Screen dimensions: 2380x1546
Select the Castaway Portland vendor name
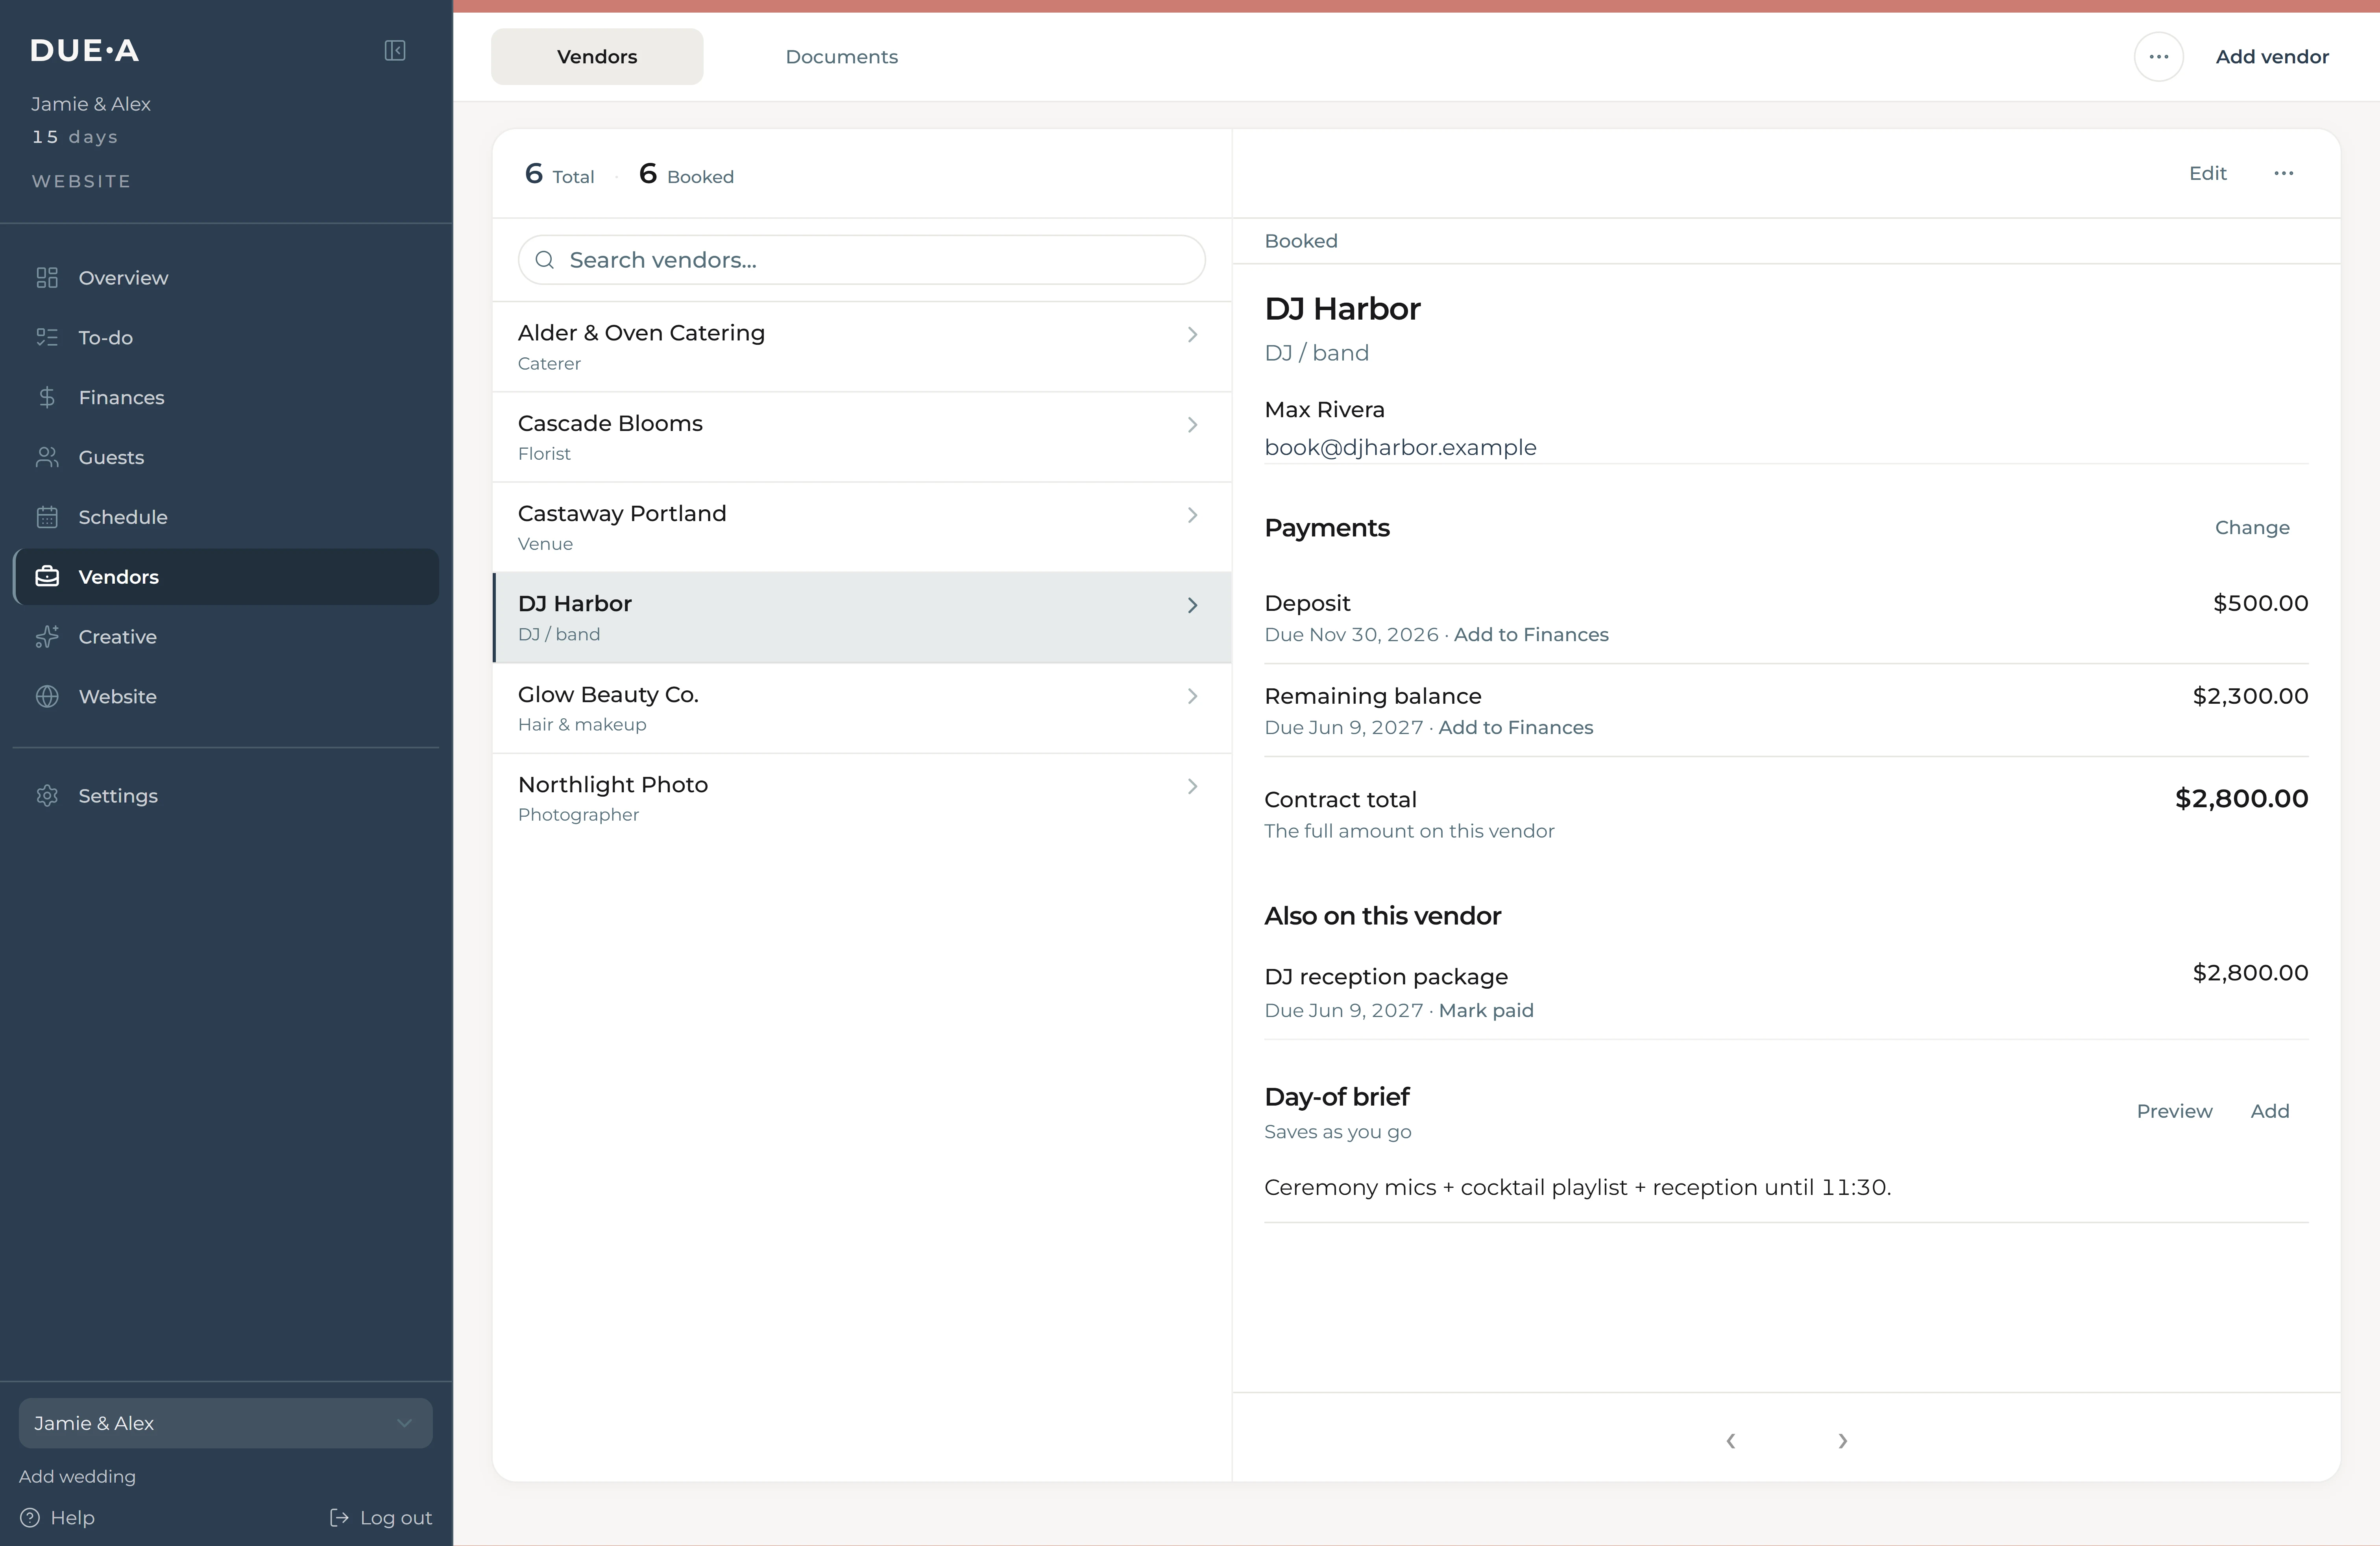coord(622,514)
